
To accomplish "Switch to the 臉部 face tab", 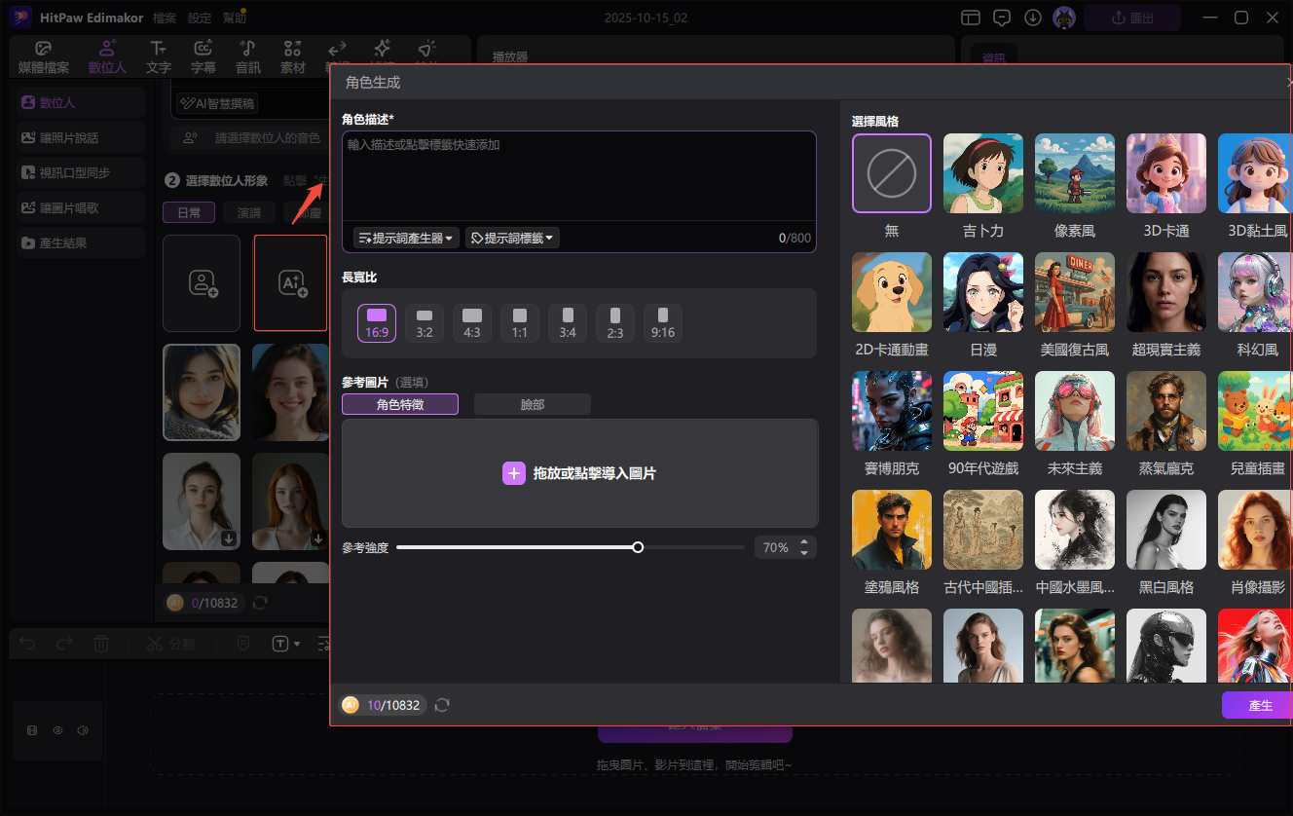I will (532, 404).
